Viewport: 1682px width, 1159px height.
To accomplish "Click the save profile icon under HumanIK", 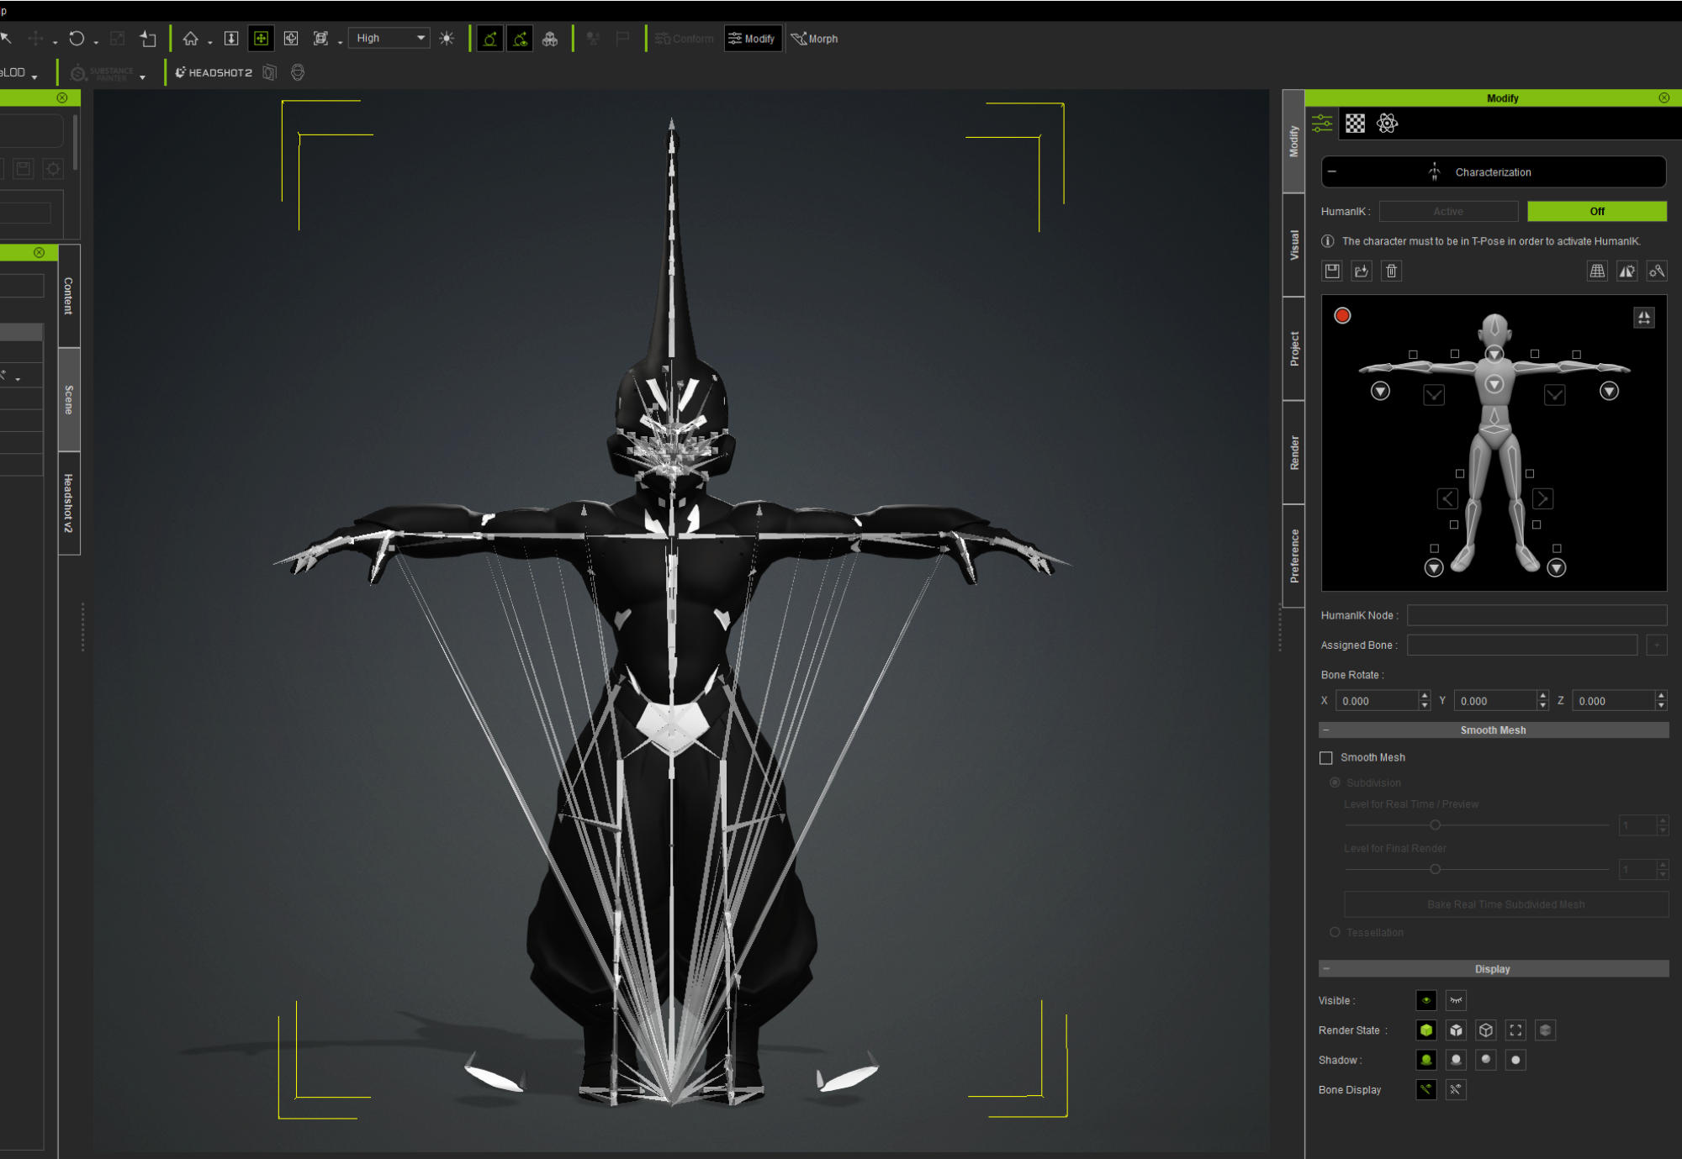I will point(1332,271).
